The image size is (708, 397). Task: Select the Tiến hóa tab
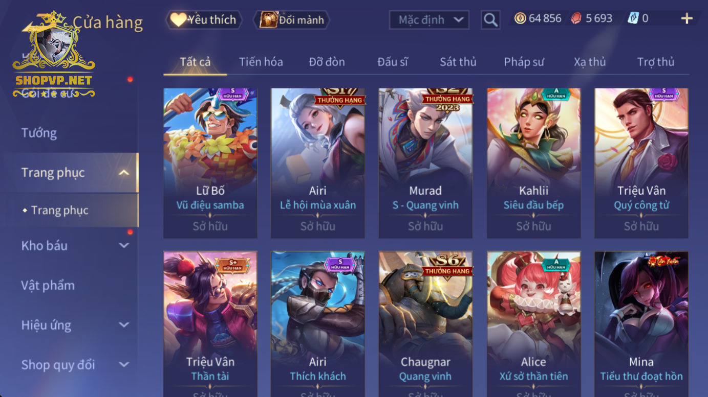261,62
